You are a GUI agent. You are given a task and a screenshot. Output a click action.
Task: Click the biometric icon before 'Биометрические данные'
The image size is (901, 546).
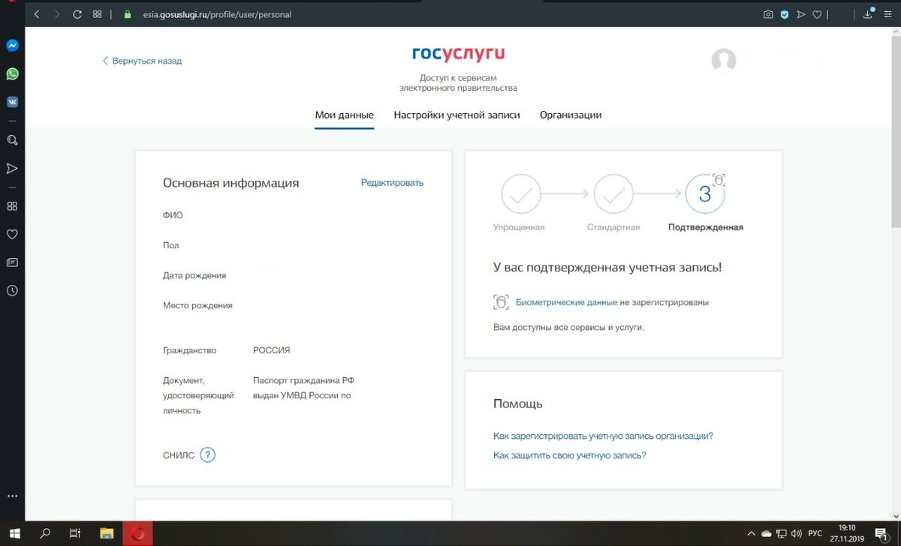(501, 302)
